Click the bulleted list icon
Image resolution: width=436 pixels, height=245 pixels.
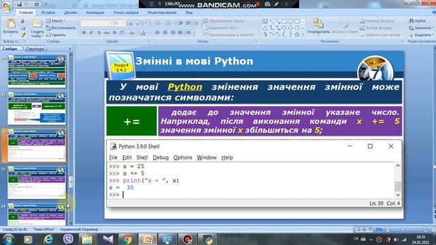[x=157, y=24]
